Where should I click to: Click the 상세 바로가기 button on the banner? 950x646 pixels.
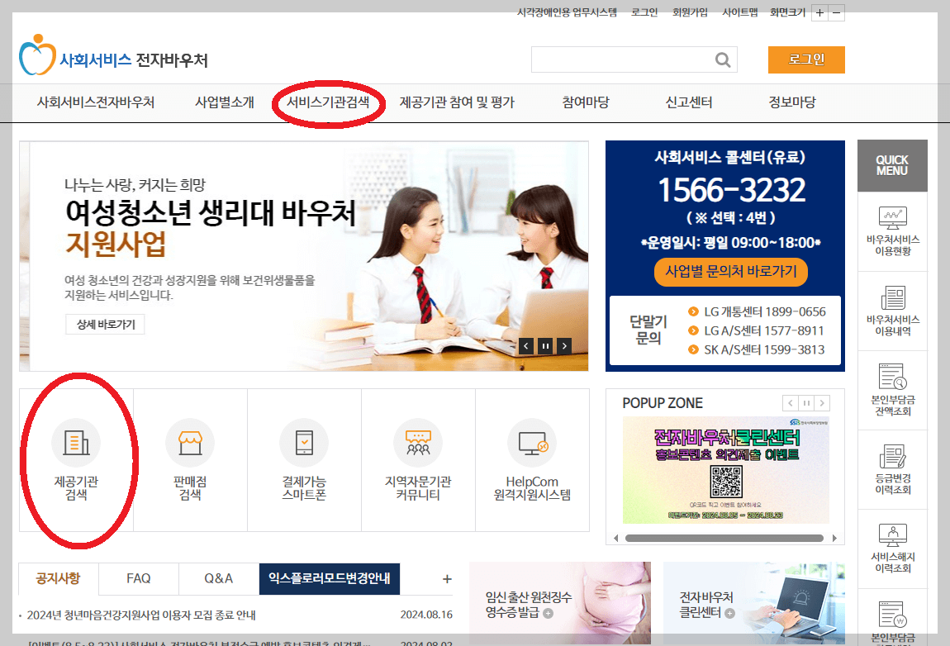click(105, 325)
